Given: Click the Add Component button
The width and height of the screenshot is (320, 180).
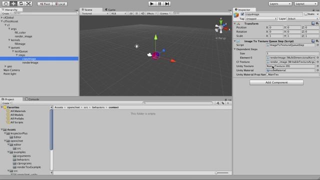Looking at the screenshot, I should coord(276,82).
